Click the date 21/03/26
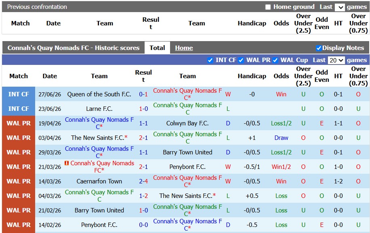370x233 pixels. click(x=50, y=167)
